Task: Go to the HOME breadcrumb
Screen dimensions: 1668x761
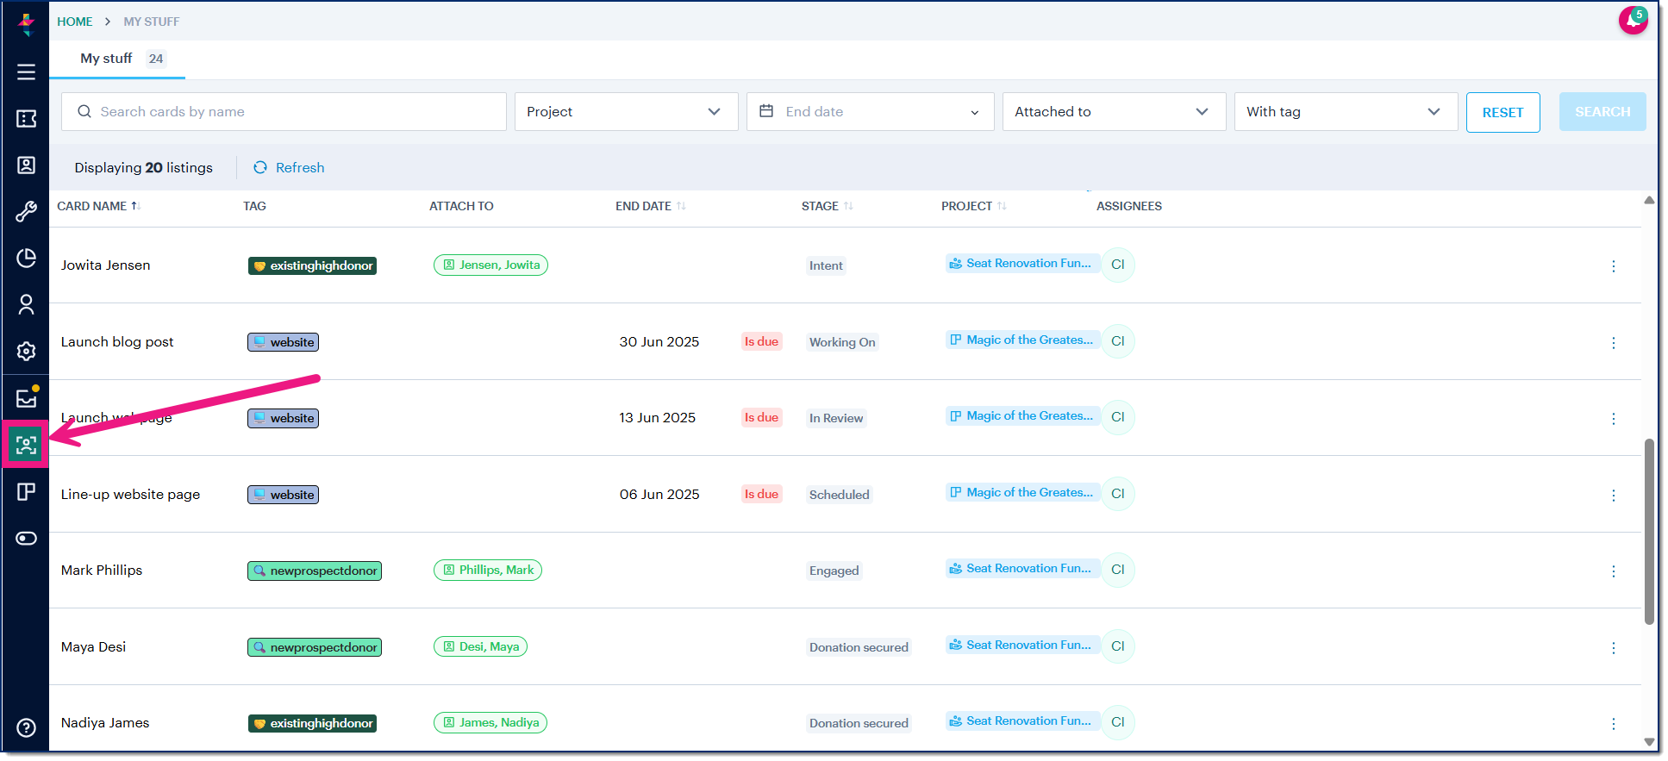Action: (x=75, y=22)
